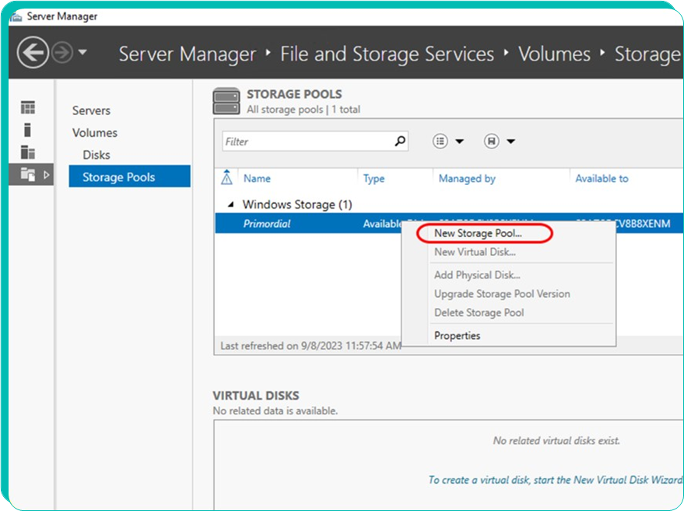The width and height of the screenshot is (684, 511).
Task: Click the magnifier search icon in Filter box
Action: (x=399, y=141)
